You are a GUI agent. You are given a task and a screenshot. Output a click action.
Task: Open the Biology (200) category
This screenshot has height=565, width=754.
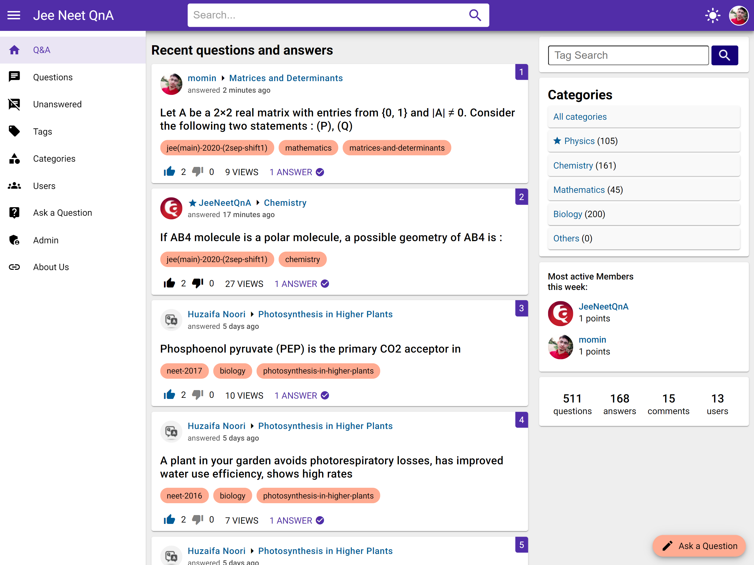pos(567,214)
